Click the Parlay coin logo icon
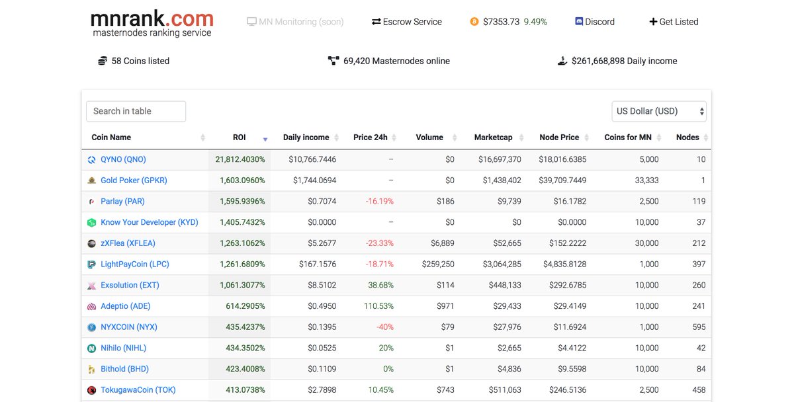 92,202
